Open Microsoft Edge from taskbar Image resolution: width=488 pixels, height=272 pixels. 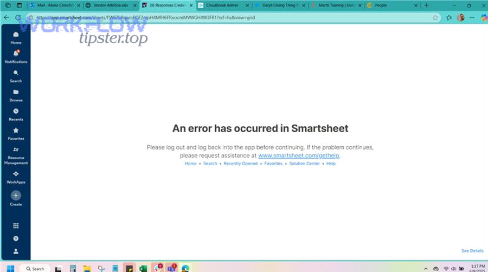click(185, 269)
